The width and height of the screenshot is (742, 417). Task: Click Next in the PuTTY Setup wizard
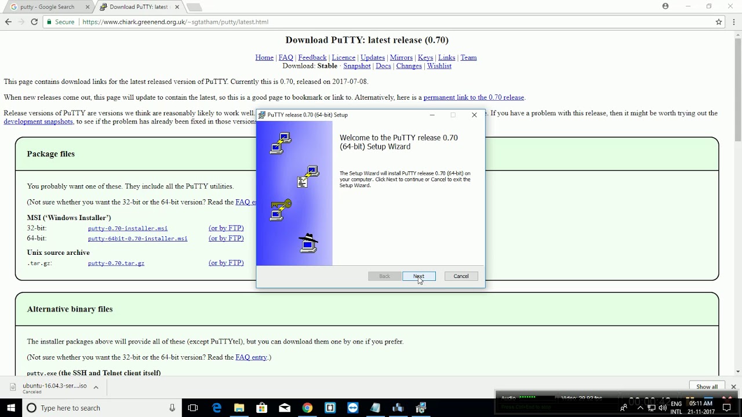[x=419, y=276]
